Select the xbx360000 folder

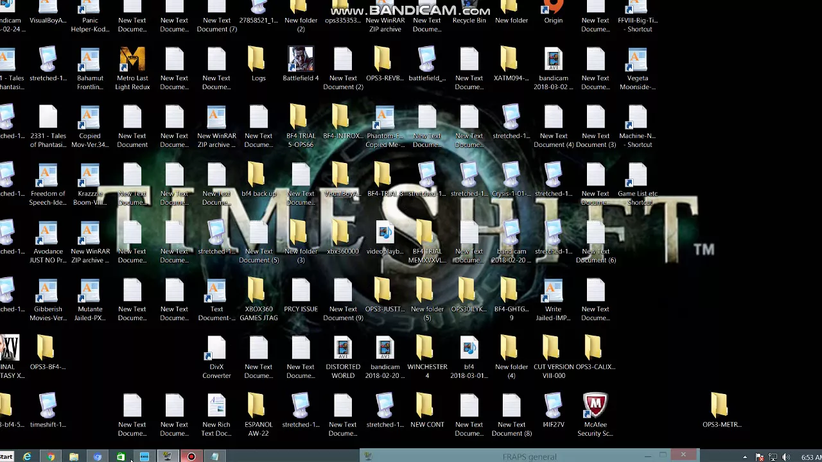click(x=343, y=237)
